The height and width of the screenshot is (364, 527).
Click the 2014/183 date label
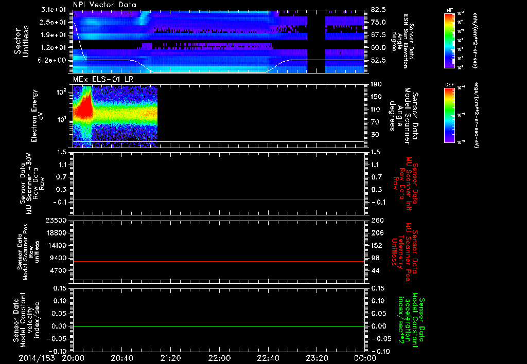37,358
